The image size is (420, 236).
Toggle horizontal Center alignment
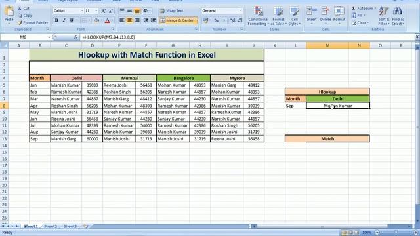tap(129, 20)
